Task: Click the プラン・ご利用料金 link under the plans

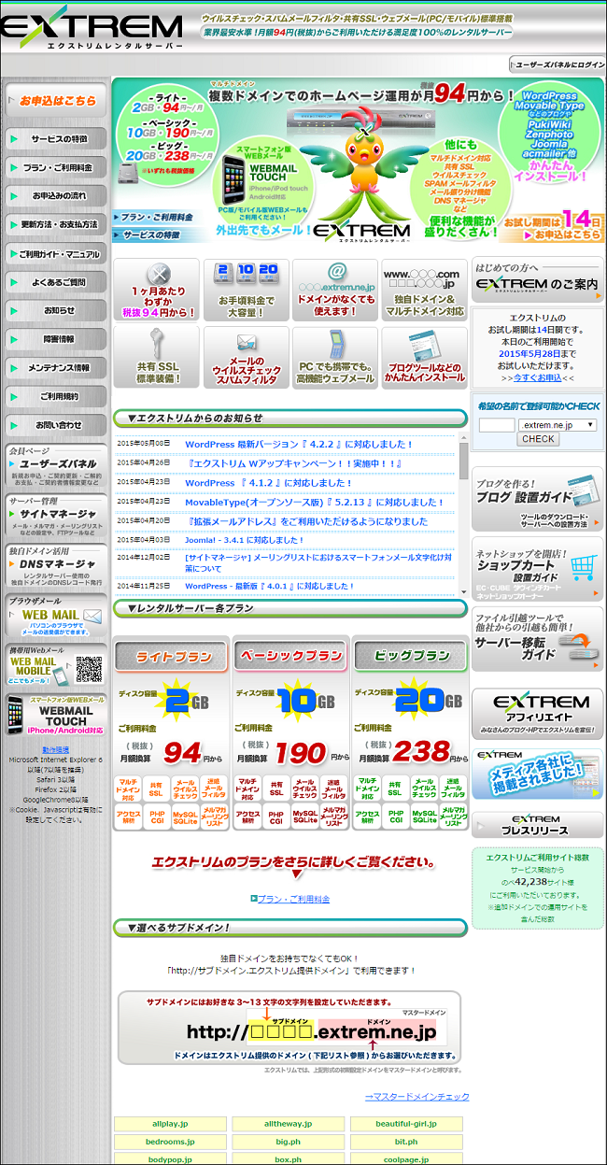Action: point(293,899)
